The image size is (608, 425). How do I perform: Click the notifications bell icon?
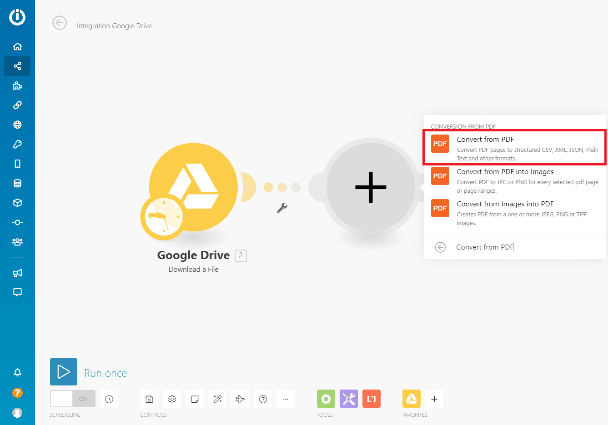pos(17,373)
